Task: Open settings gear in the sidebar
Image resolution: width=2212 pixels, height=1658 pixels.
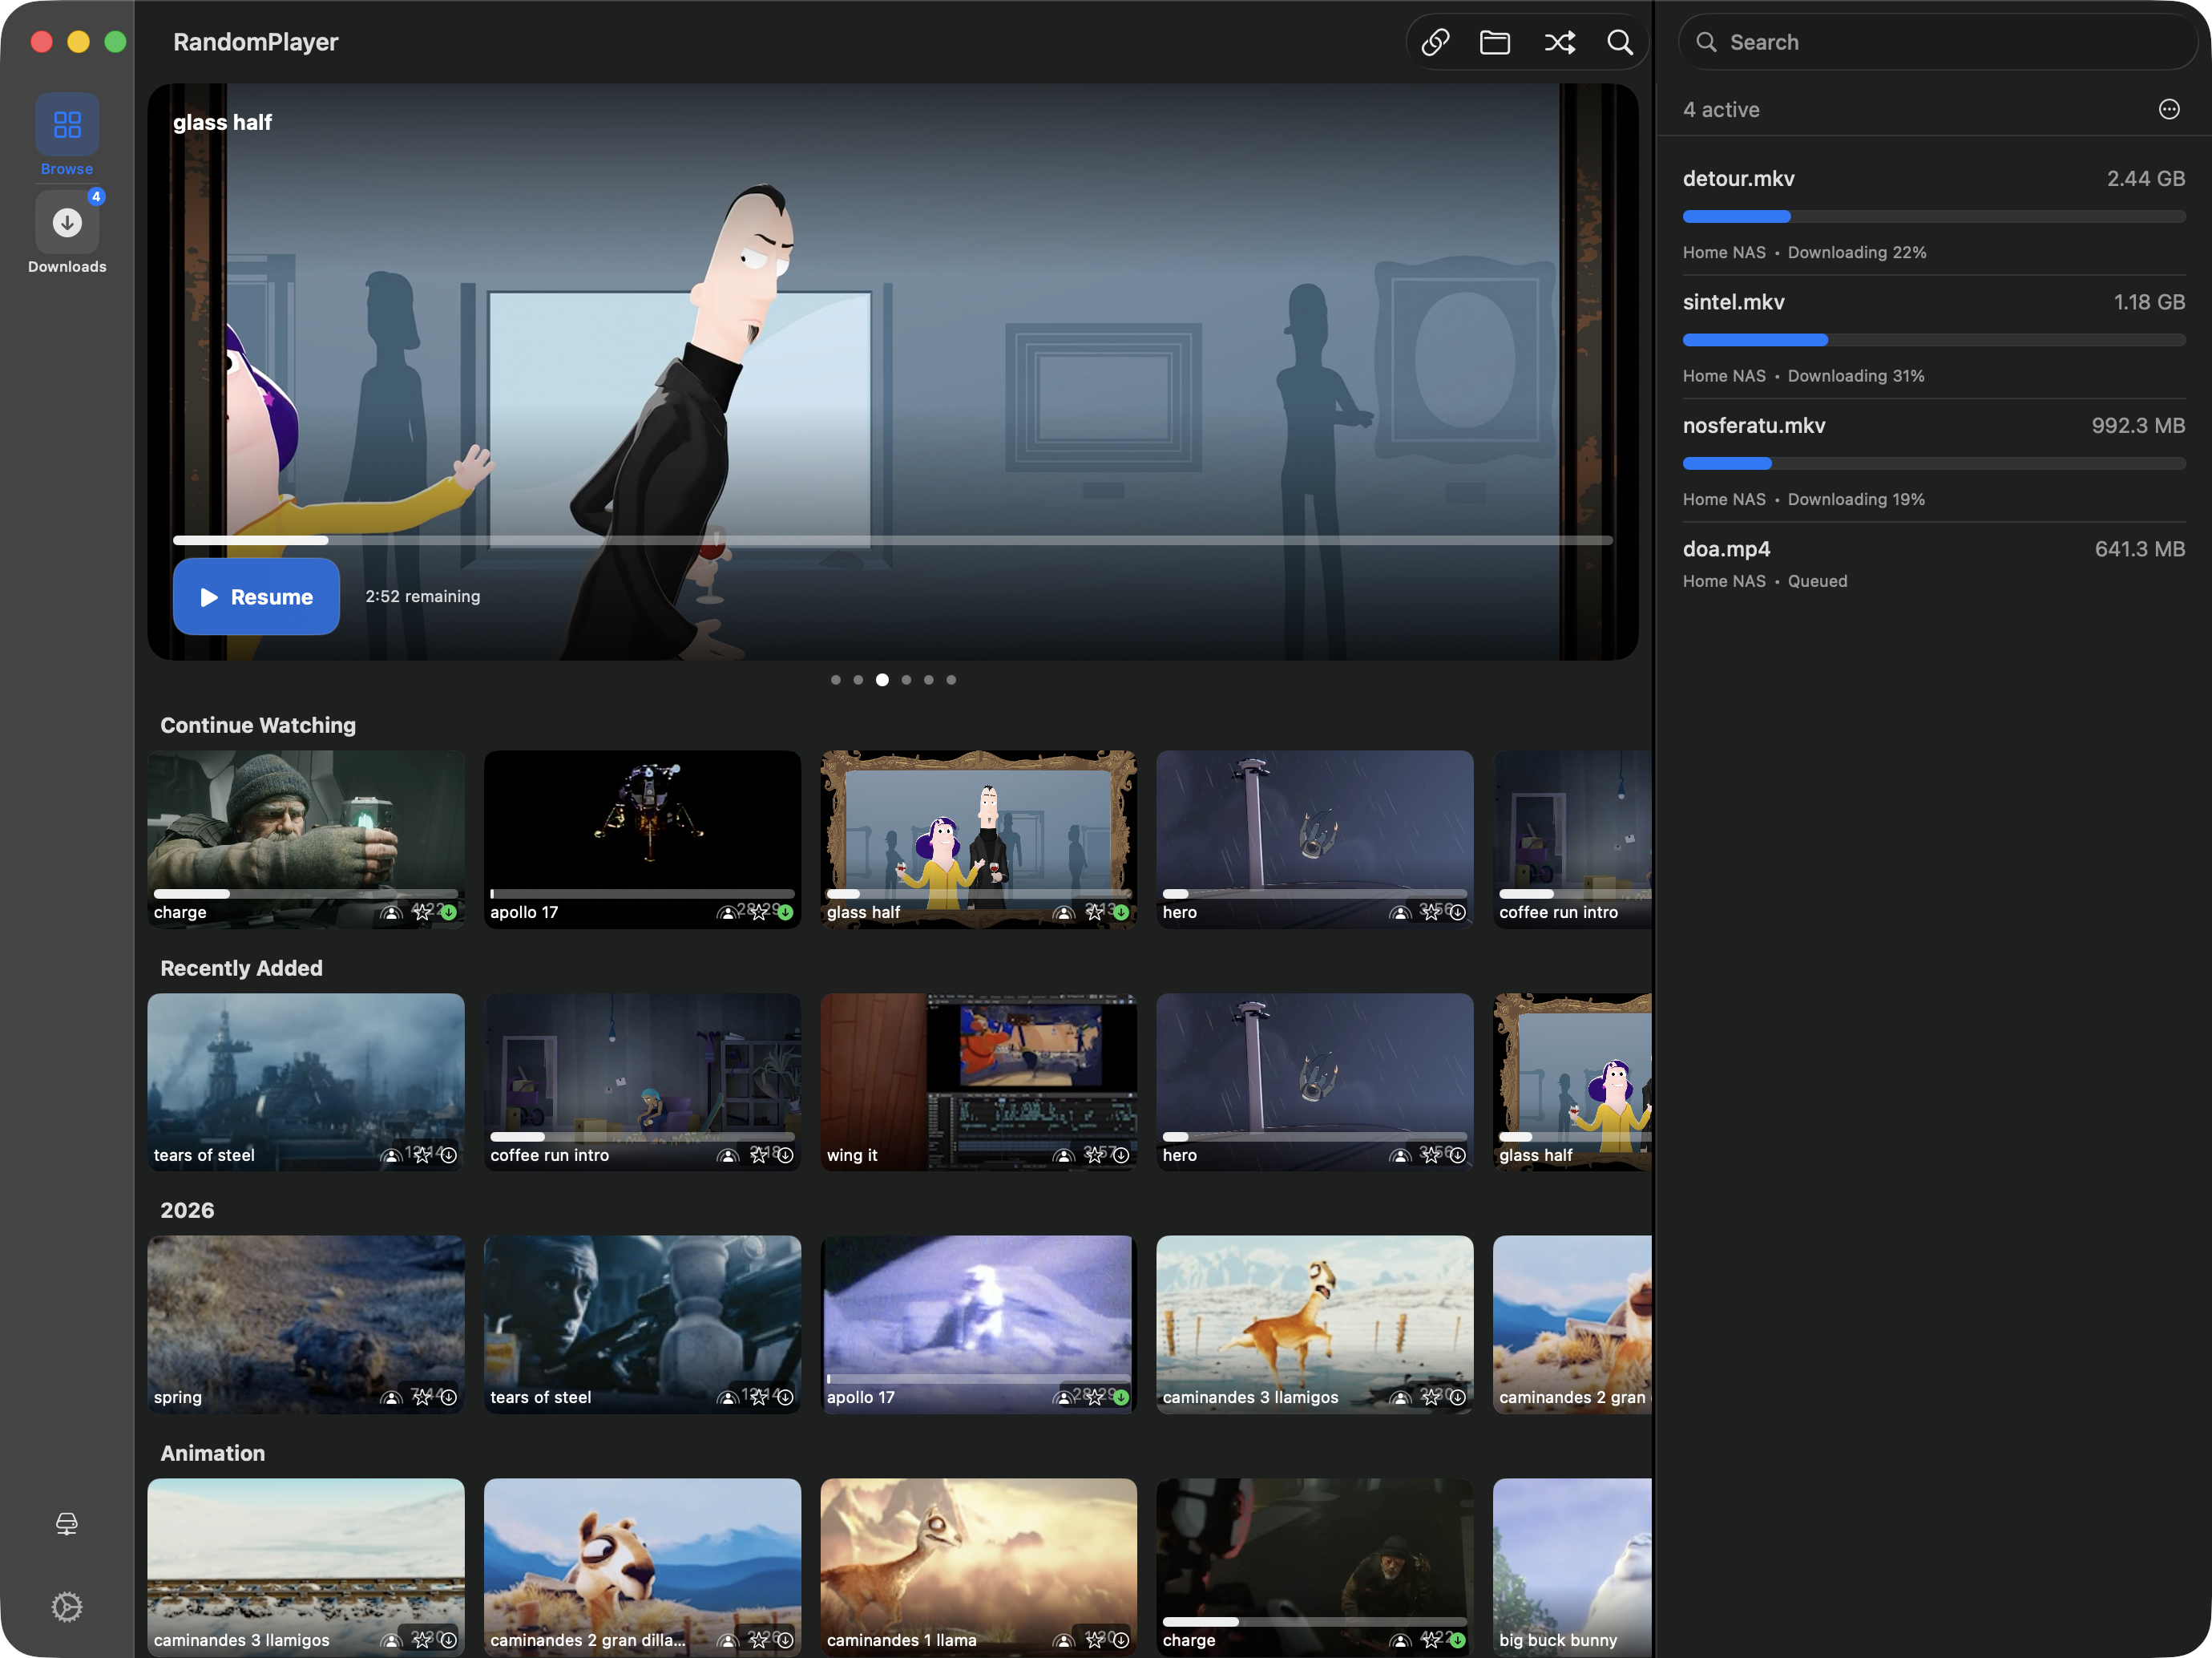Action: point(67,1607)
